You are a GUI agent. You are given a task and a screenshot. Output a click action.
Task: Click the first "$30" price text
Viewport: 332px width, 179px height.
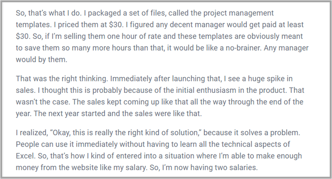(116, 25)
